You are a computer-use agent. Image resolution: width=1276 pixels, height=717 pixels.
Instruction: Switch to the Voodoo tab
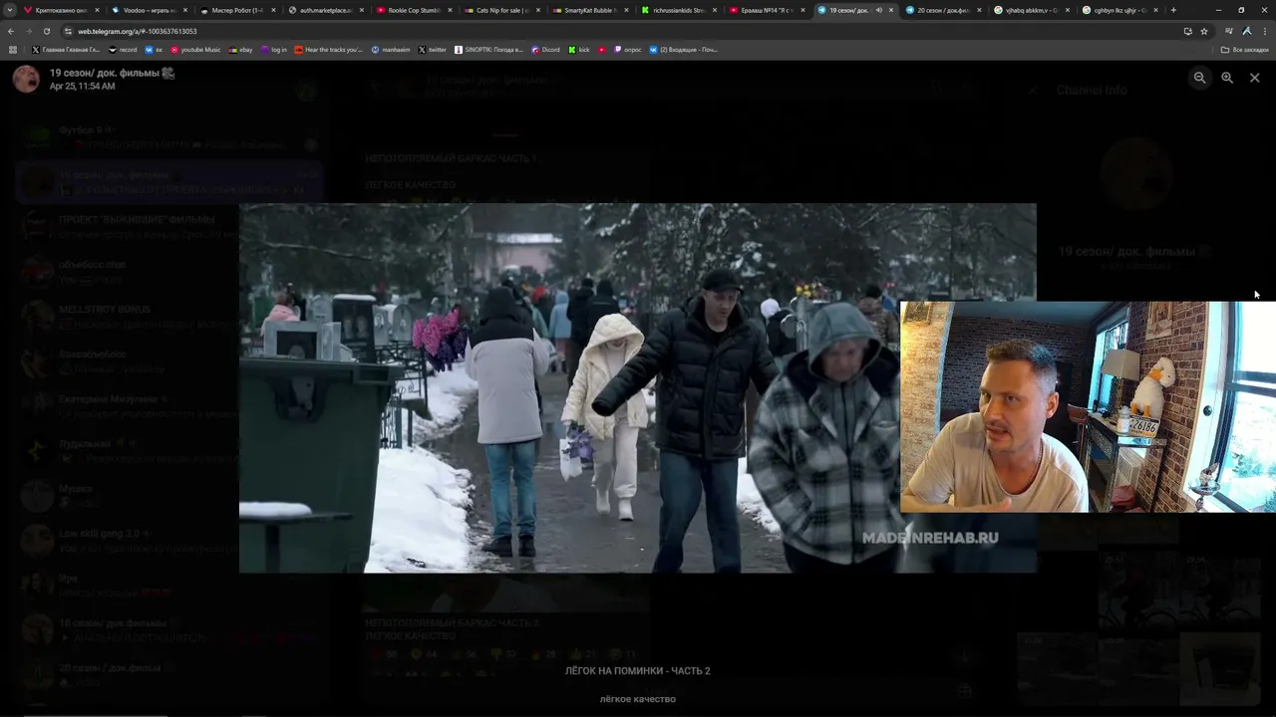coord(149,10)
